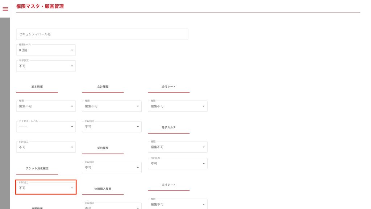
Task: Expand the CSV出力 dropdown under 会計履歴
Action: (x=112, y=127)
